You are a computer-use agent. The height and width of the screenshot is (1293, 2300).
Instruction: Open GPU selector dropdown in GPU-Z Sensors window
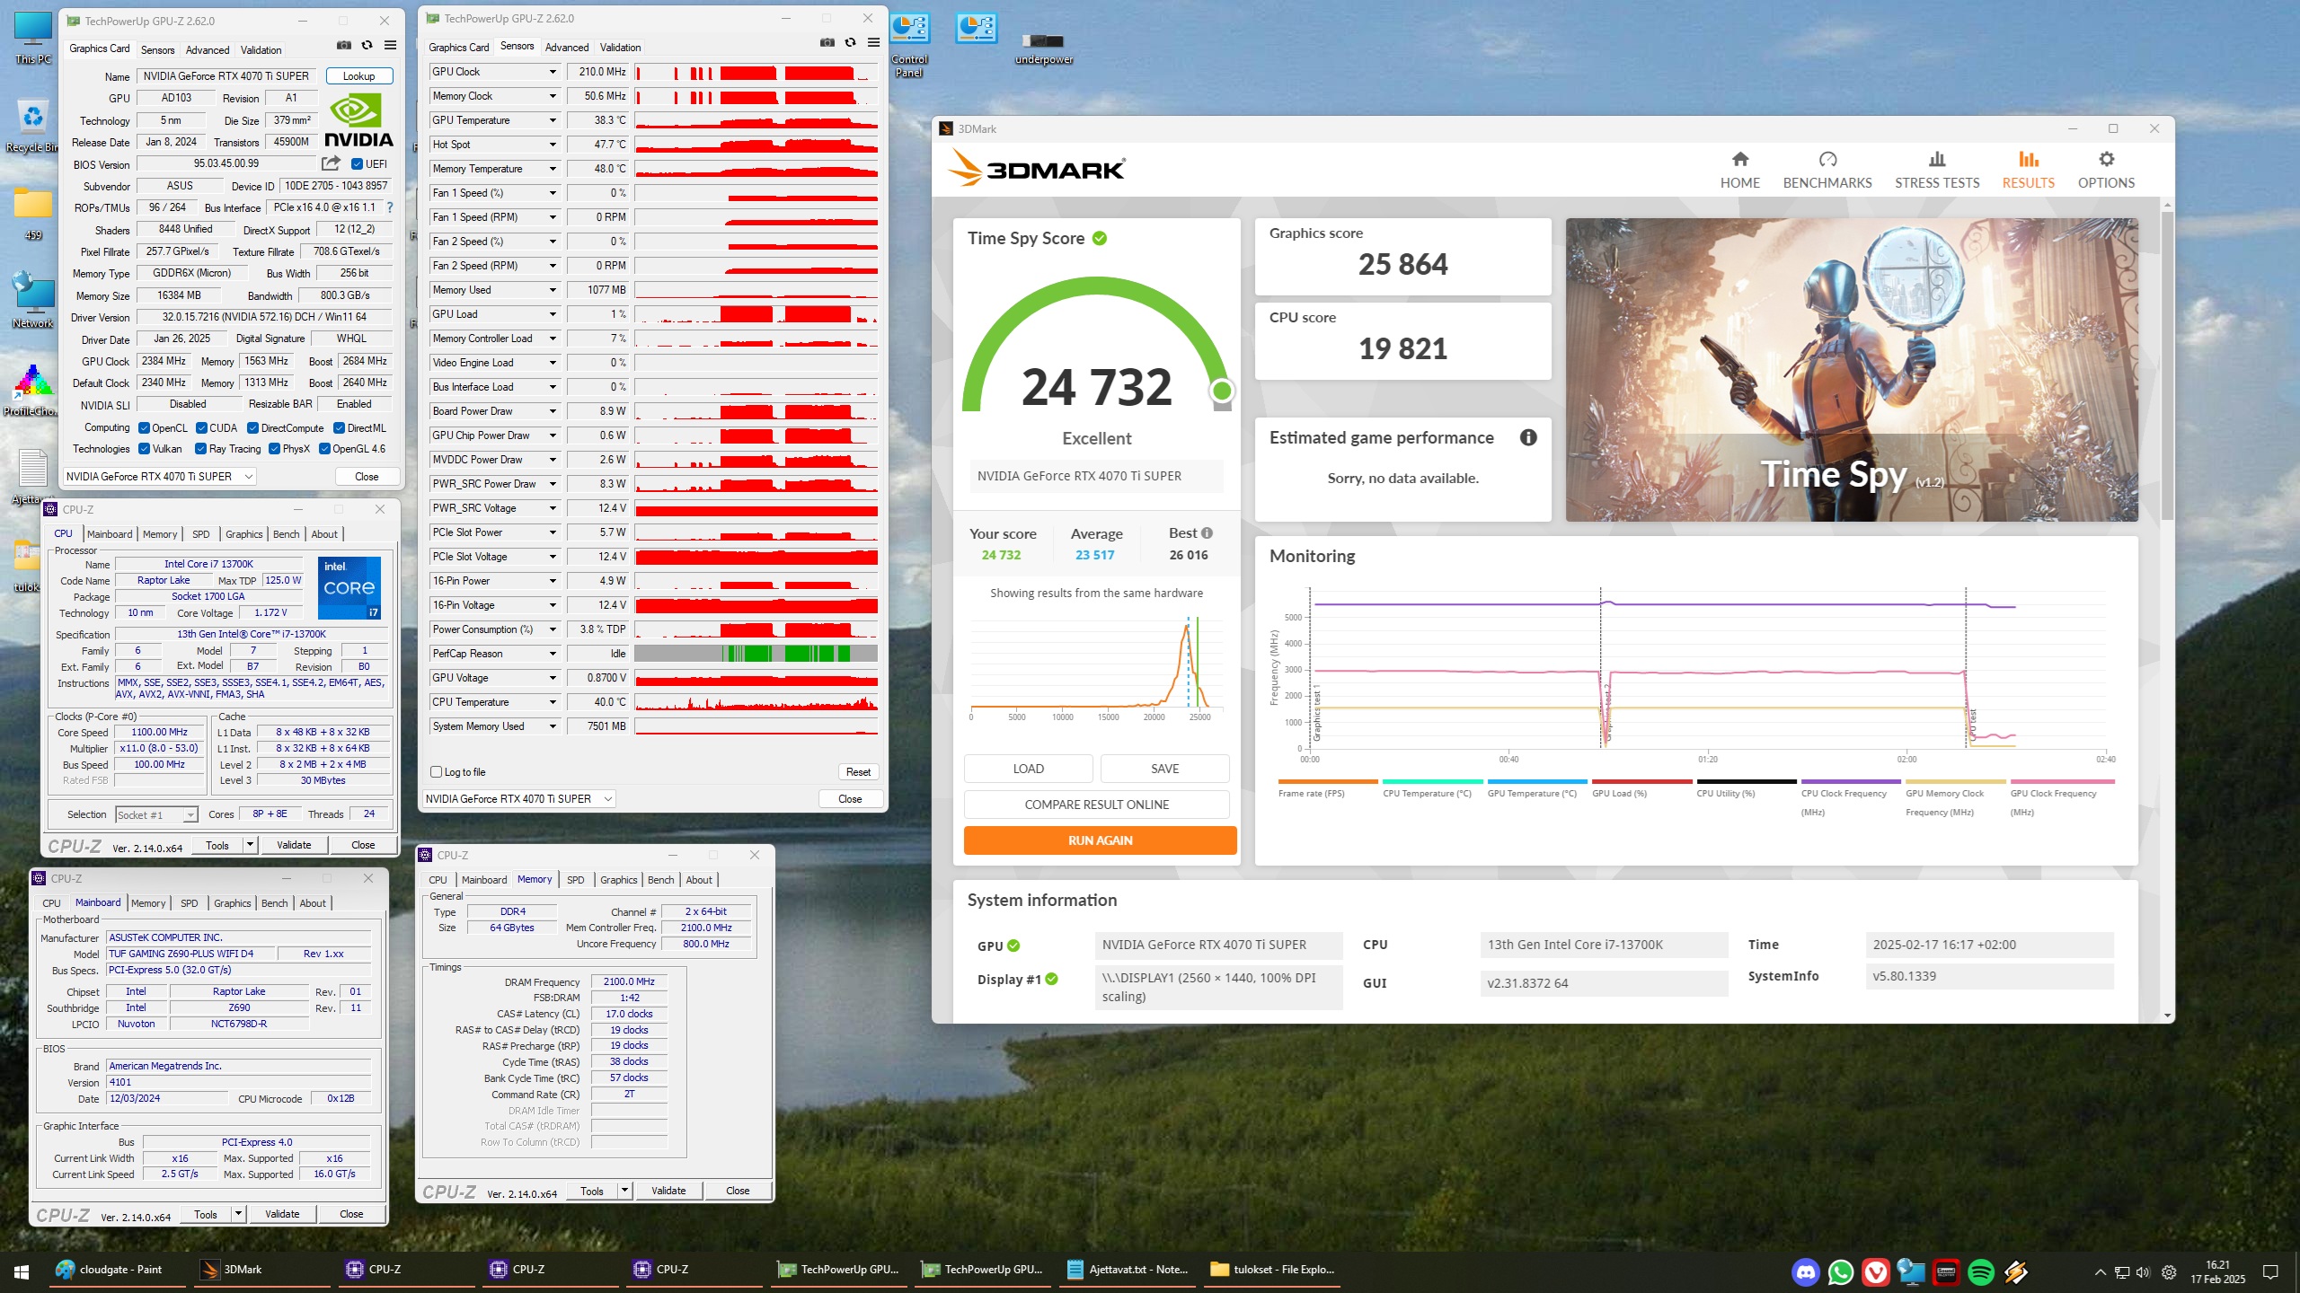[x=518, y=798]
